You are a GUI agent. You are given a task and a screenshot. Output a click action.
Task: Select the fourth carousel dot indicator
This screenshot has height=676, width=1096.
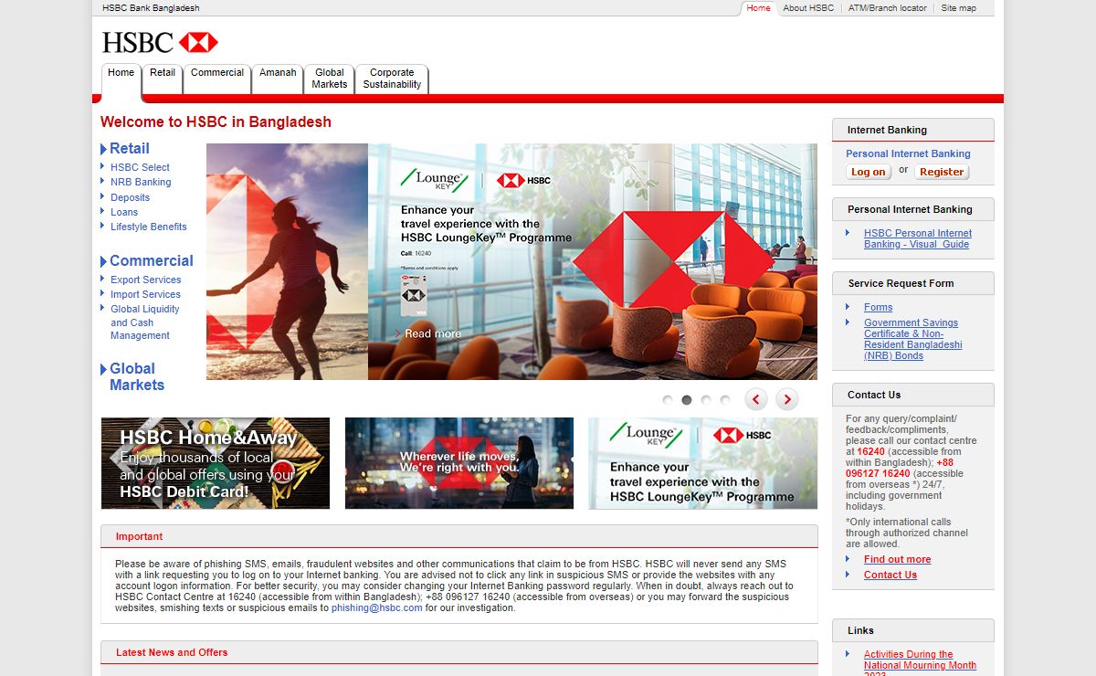725,400
